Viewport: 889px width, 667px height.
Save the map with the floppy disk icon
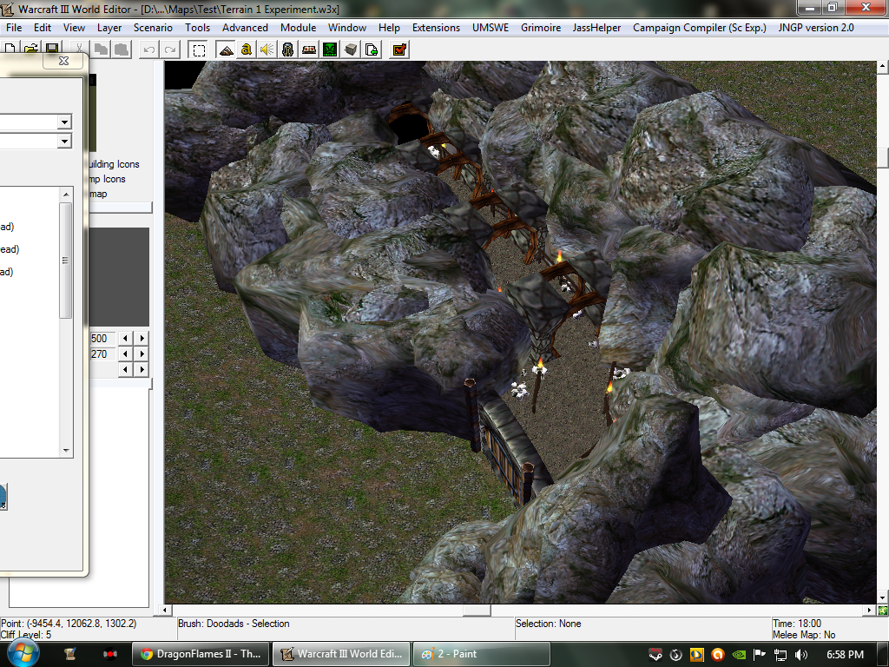[x=52, y=50]
